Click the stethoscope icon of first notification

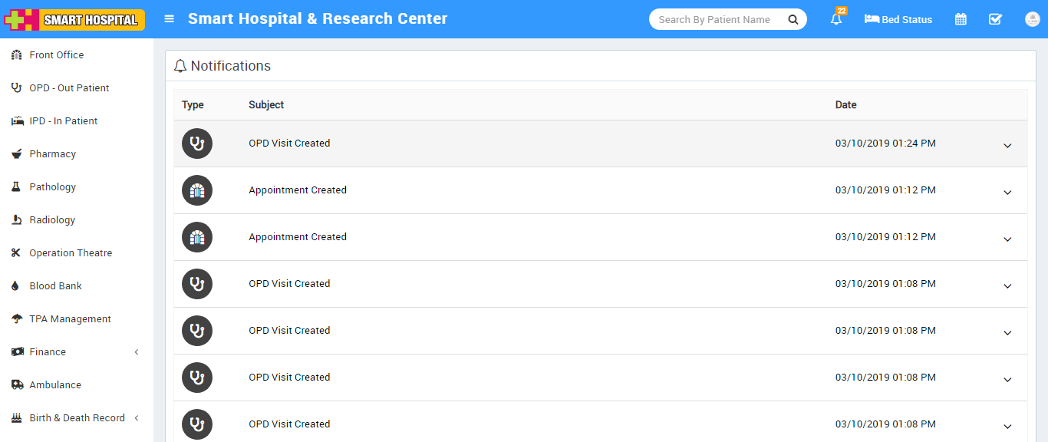click(197, 143)
